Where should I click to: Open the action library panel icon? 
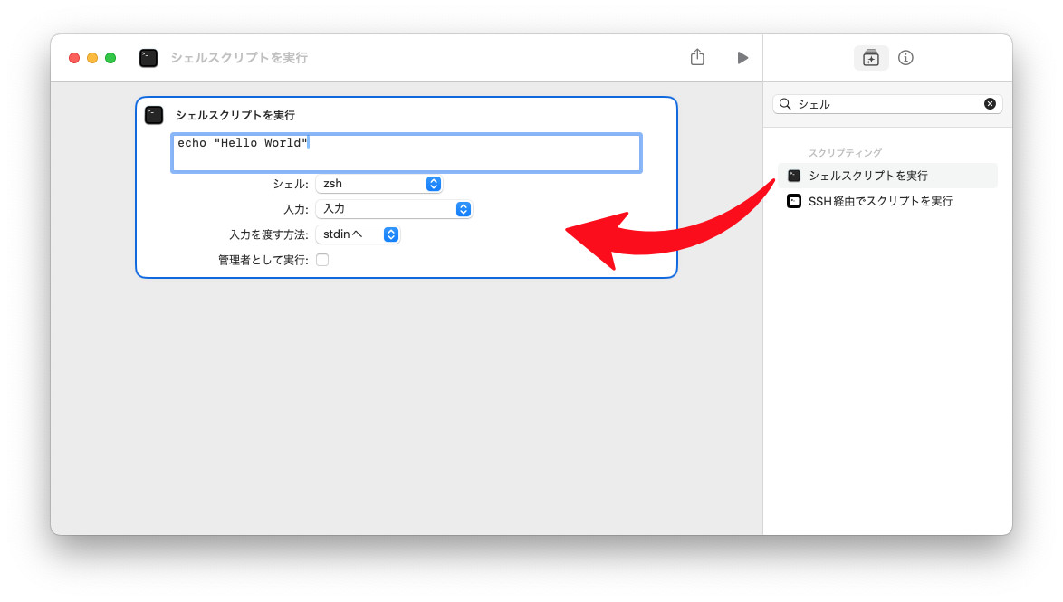click(871, 58)
